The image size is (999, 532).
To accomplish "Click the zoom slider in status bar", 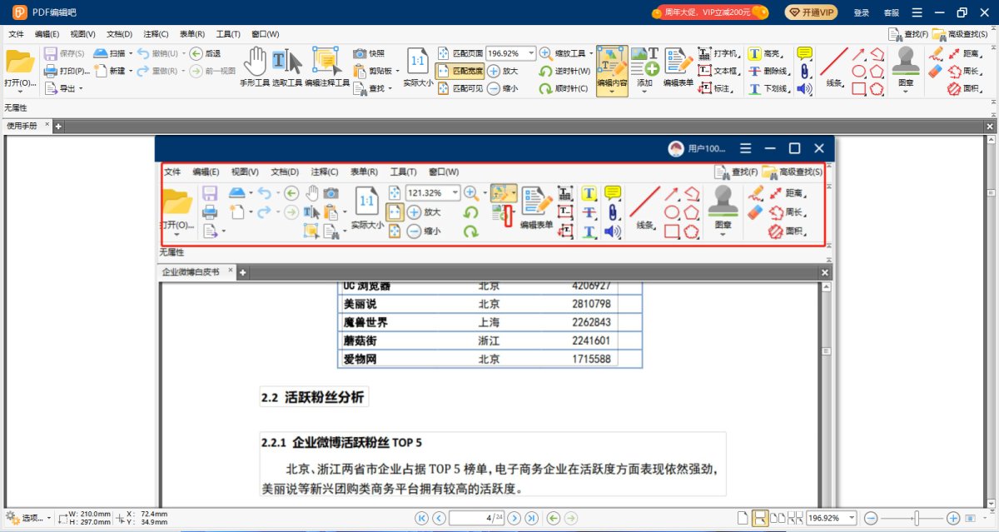I will 917,518.
